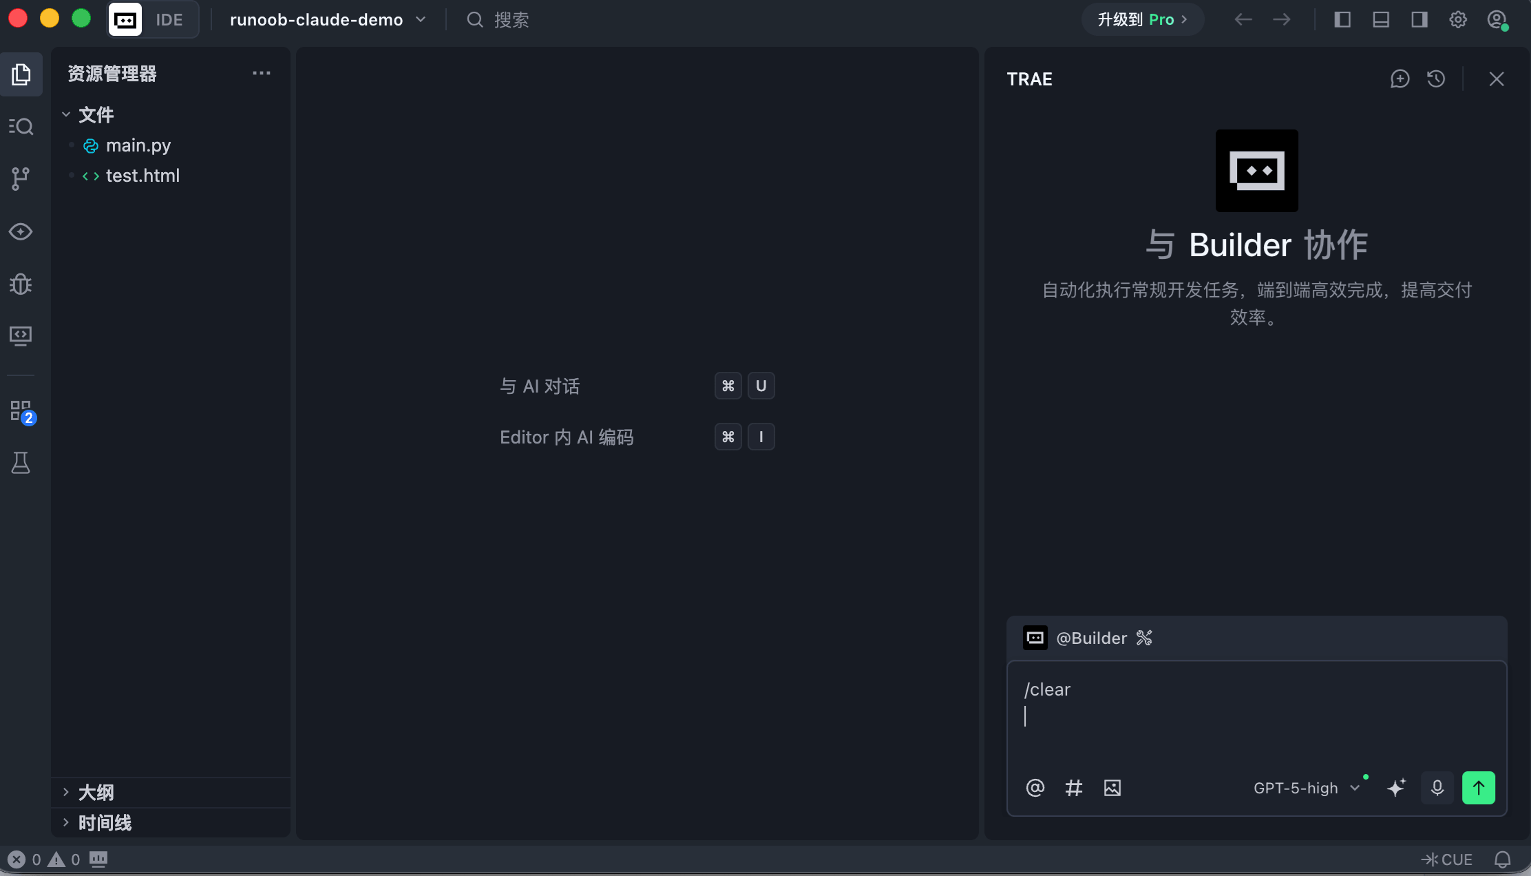Toggle the right side panel layout

(x=1419, y=20)
